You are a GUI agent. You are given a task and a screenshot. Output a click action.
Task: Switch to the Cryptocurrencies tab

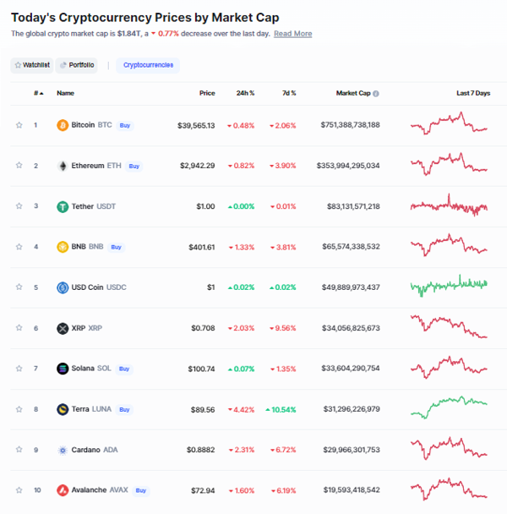click(x=148, y=65)
